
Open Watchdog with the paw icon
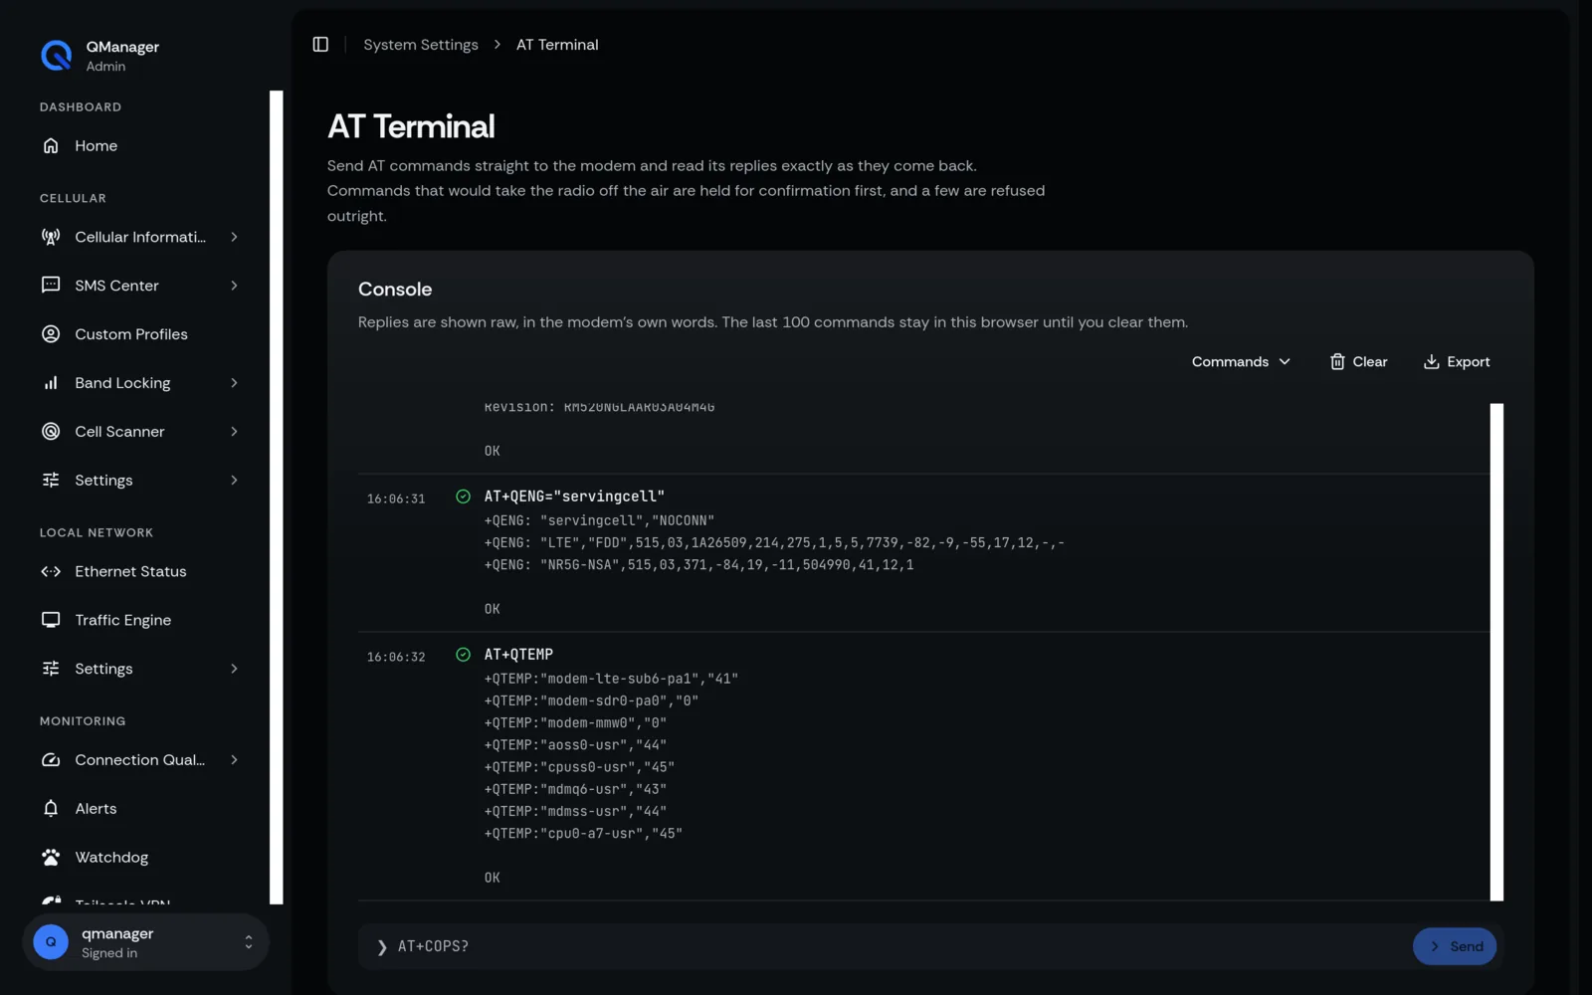point(51,858)
